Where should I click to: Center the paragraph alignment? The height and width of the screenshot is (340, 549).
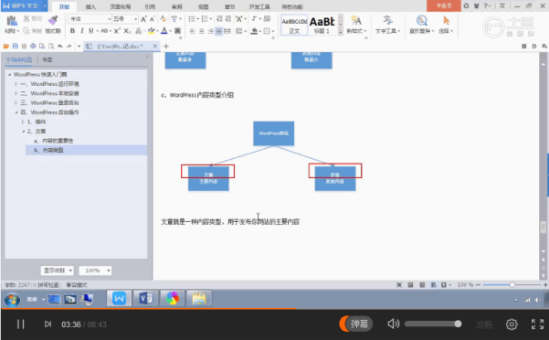(202, 31)
